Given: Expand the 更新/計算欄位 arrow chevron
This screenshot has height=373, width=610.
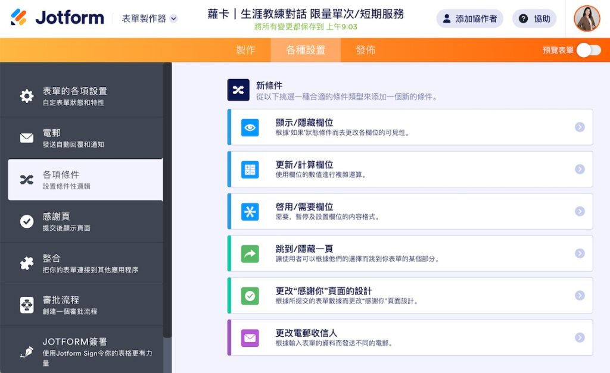Looking at the screenshot, I should 580,169.
